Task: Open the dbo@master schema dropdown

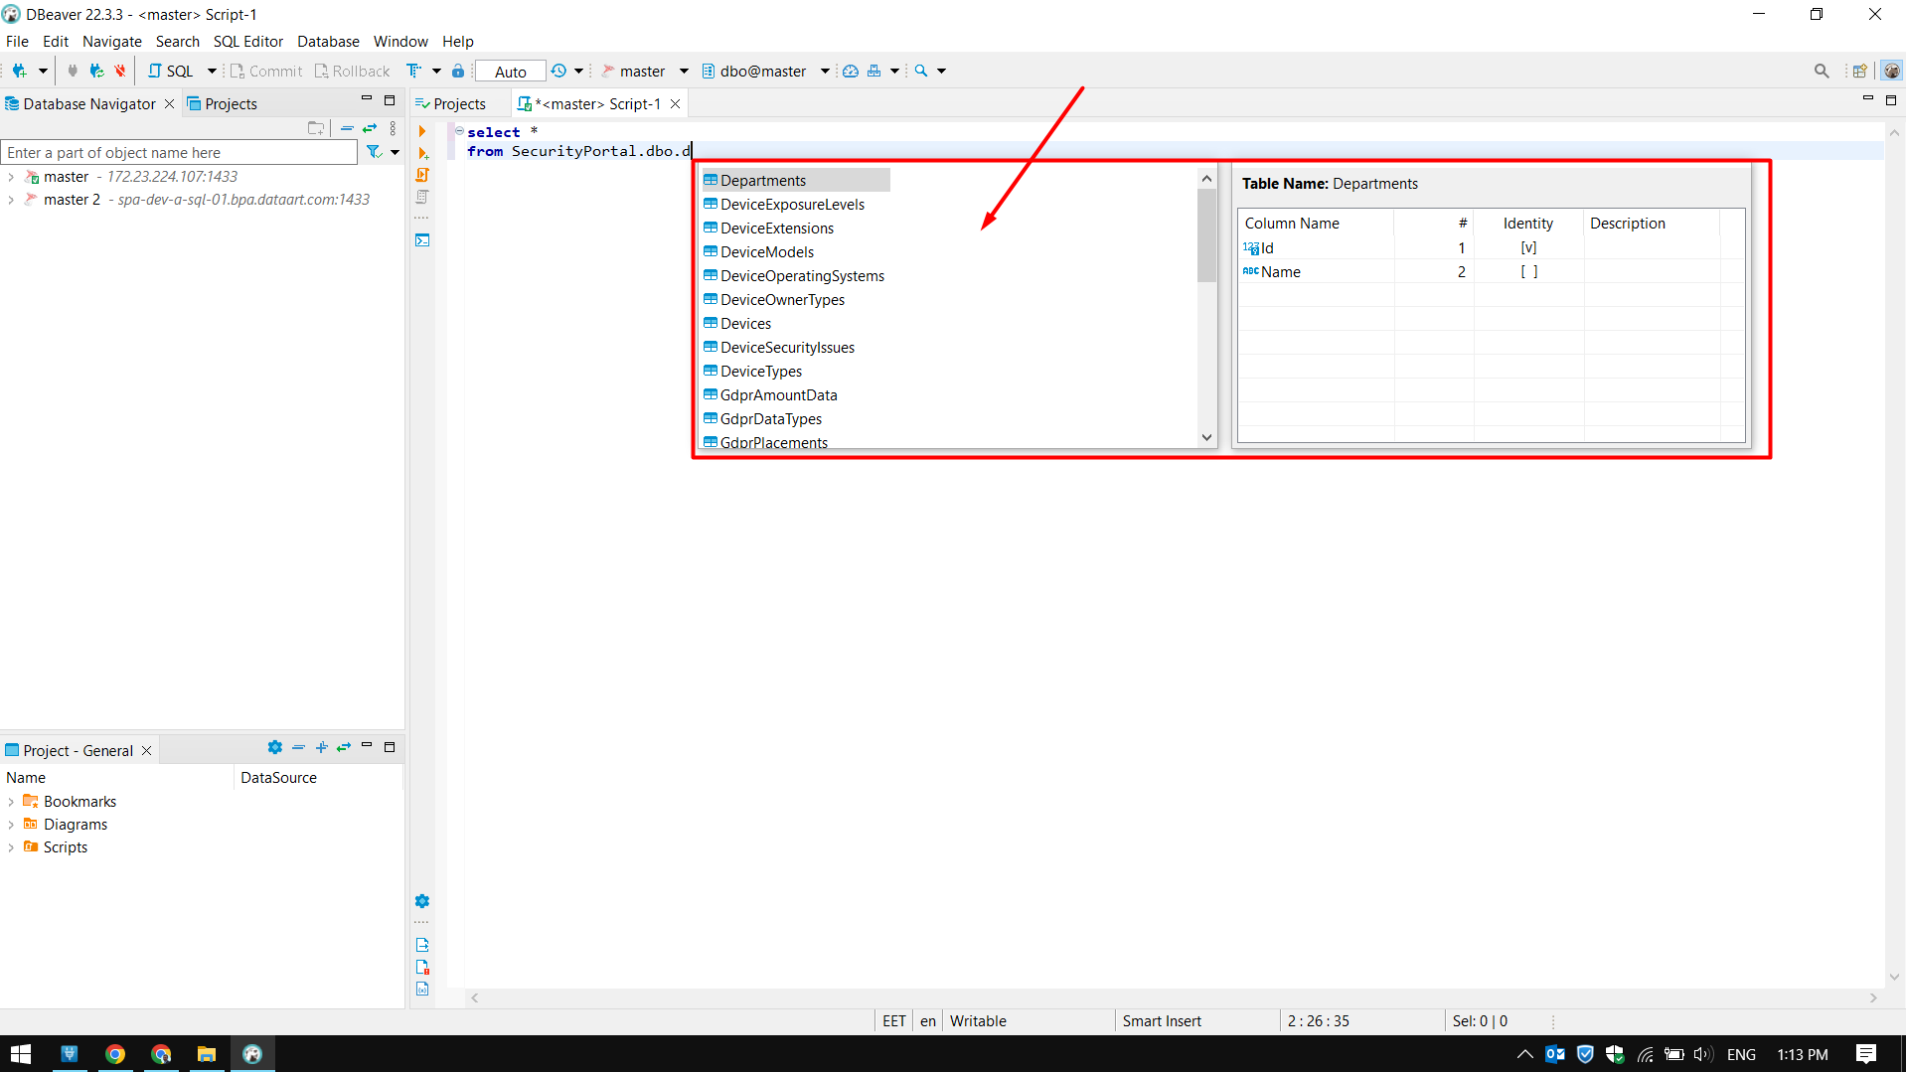Action: pyautogui.click(x=824, y=71)
